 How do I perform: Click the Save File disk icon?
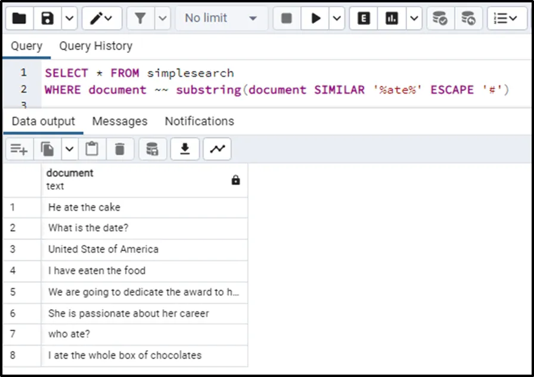click(48, 18)
